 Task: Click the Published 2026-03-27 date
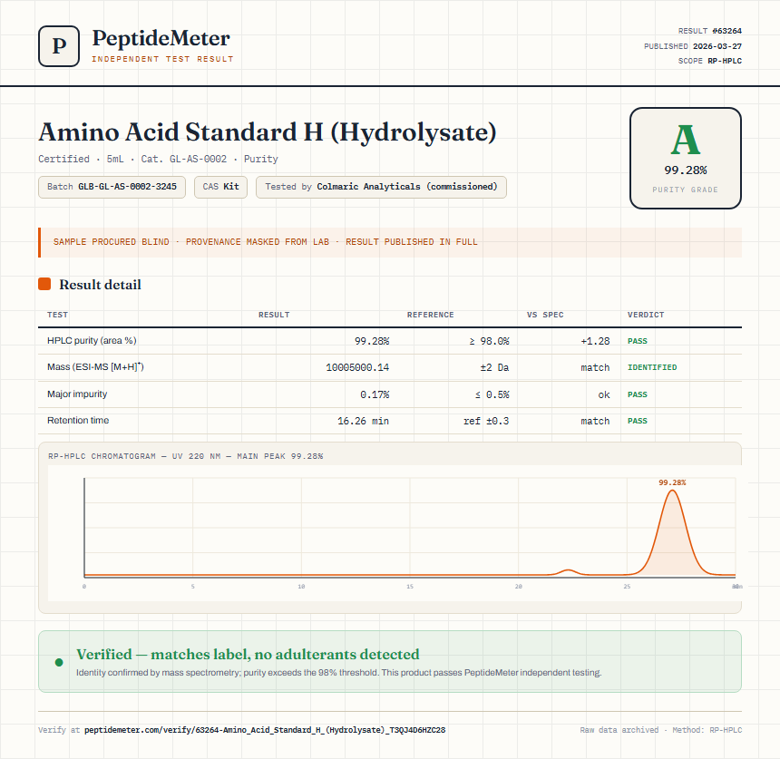tap(693, 46)
